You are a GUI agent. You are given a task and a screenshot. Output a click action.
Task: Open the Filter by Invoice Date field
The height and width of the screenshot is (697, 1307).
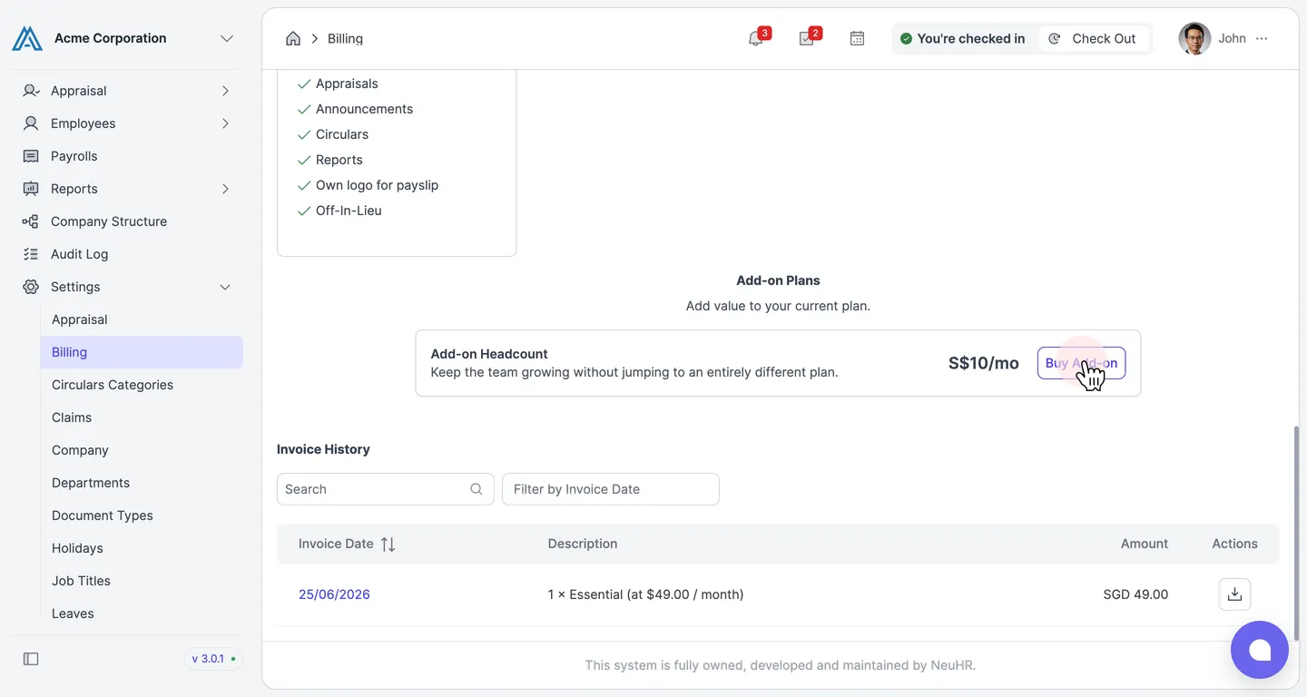click(x=610, y=489)
